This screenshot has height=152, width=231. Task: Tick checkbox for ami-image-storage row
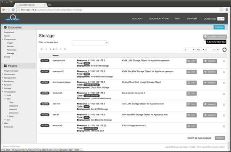coord(224,83)
